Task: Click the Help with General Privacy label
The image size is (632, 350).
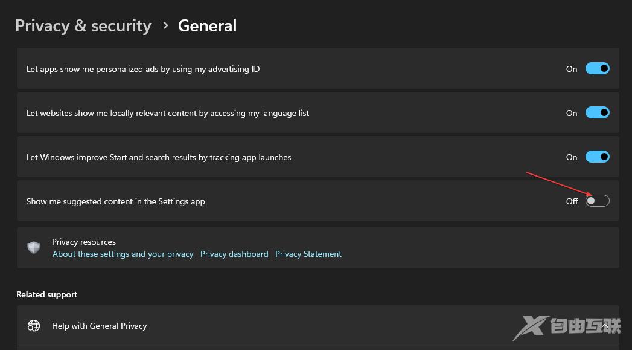Action: (x=100, y=326)
